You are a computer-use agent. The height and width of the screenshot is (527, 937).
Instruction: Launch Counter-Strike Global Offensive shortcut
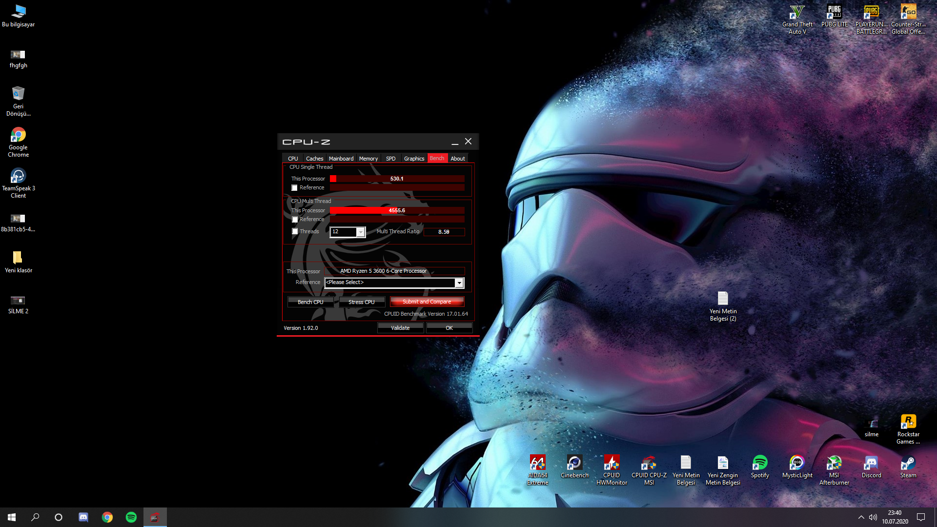(x=908, y=19)
